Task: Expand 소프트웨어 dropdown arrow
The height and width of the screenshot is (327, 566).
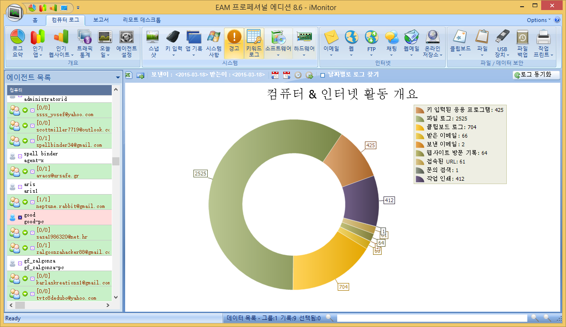Action: tap(278, 55)
